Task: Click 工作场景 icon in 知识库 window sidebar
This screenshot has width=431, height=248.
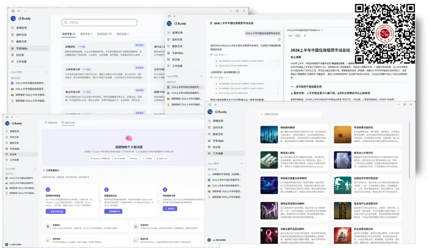Action: [7, 160]
